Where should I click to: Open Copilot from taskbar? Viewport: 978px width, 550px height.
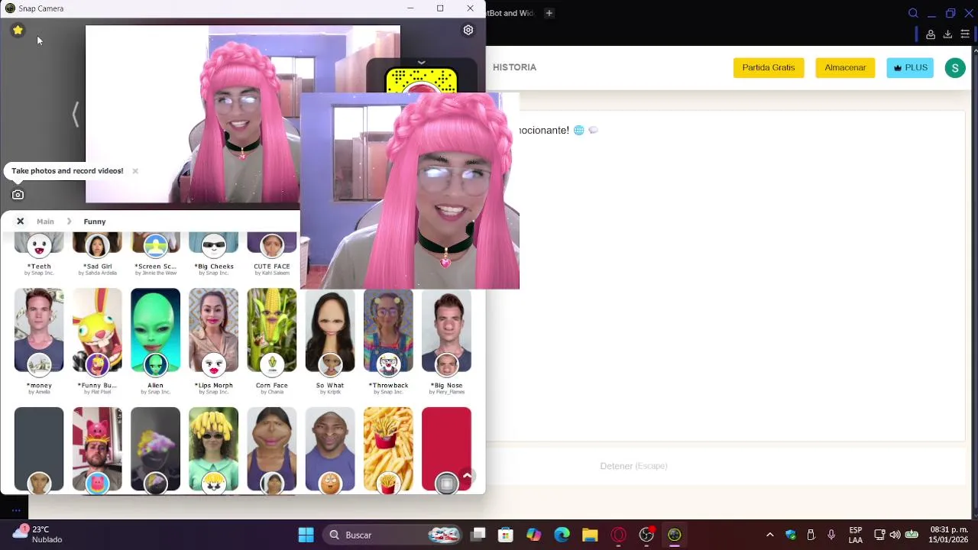(x=533, y=535)
